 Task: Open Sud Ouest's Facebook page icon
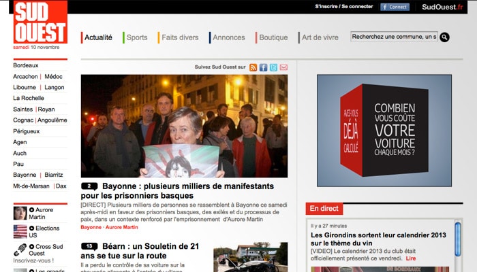pos(264,67)
